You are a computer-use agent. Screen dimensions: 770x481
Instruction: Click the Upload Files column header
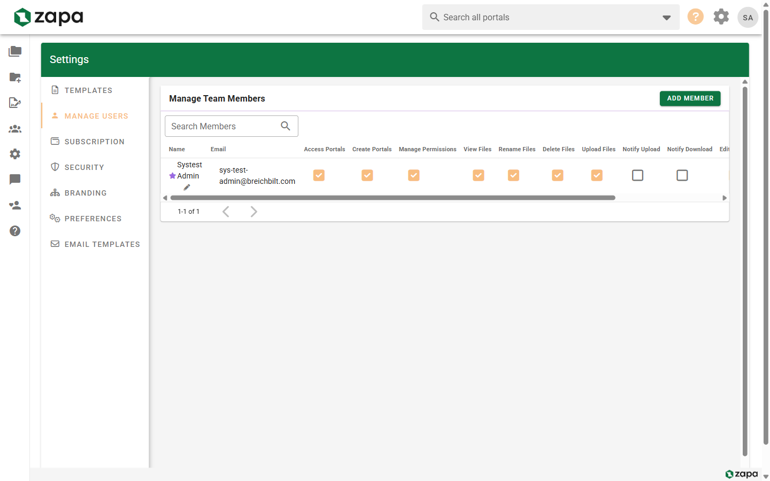point(598,149)
